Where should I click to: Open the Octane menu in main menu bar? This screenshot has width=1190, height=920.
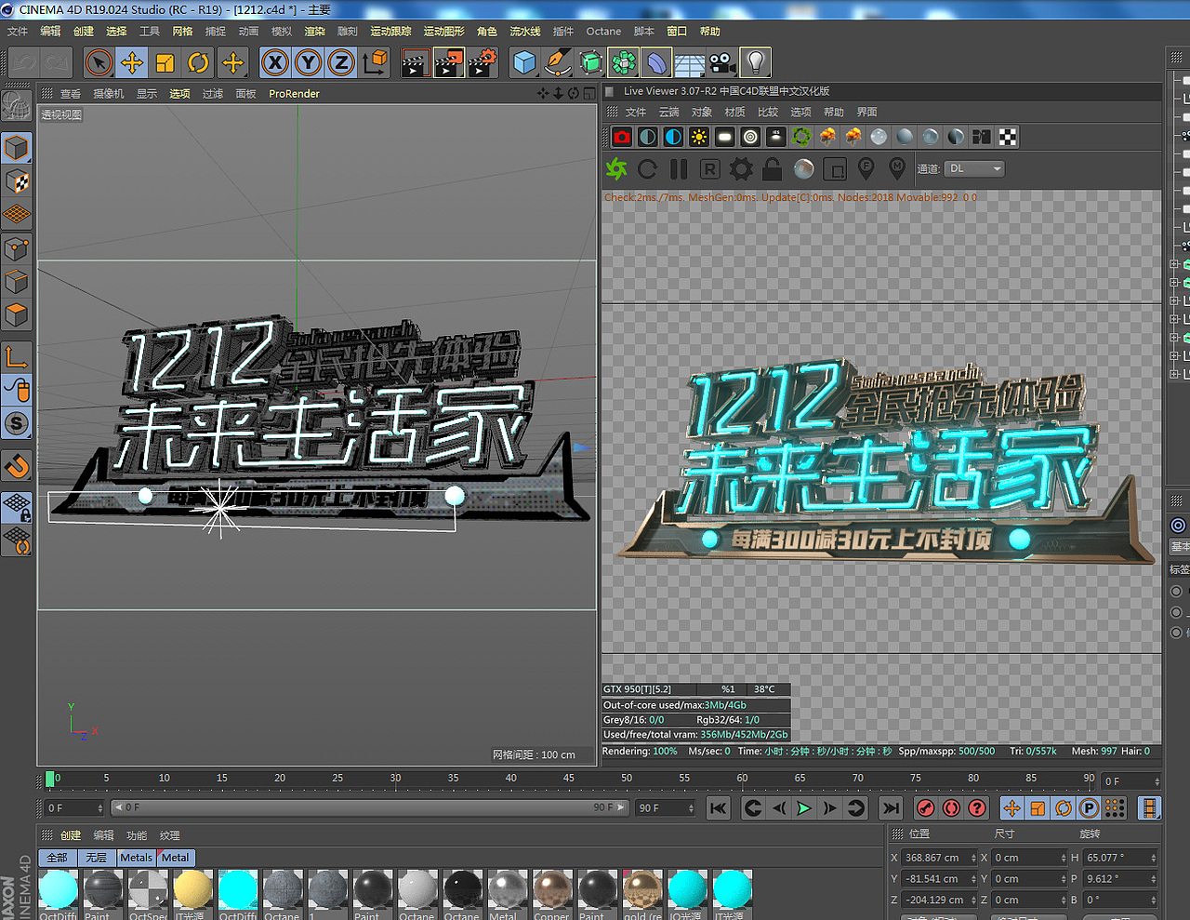[603, 32]
